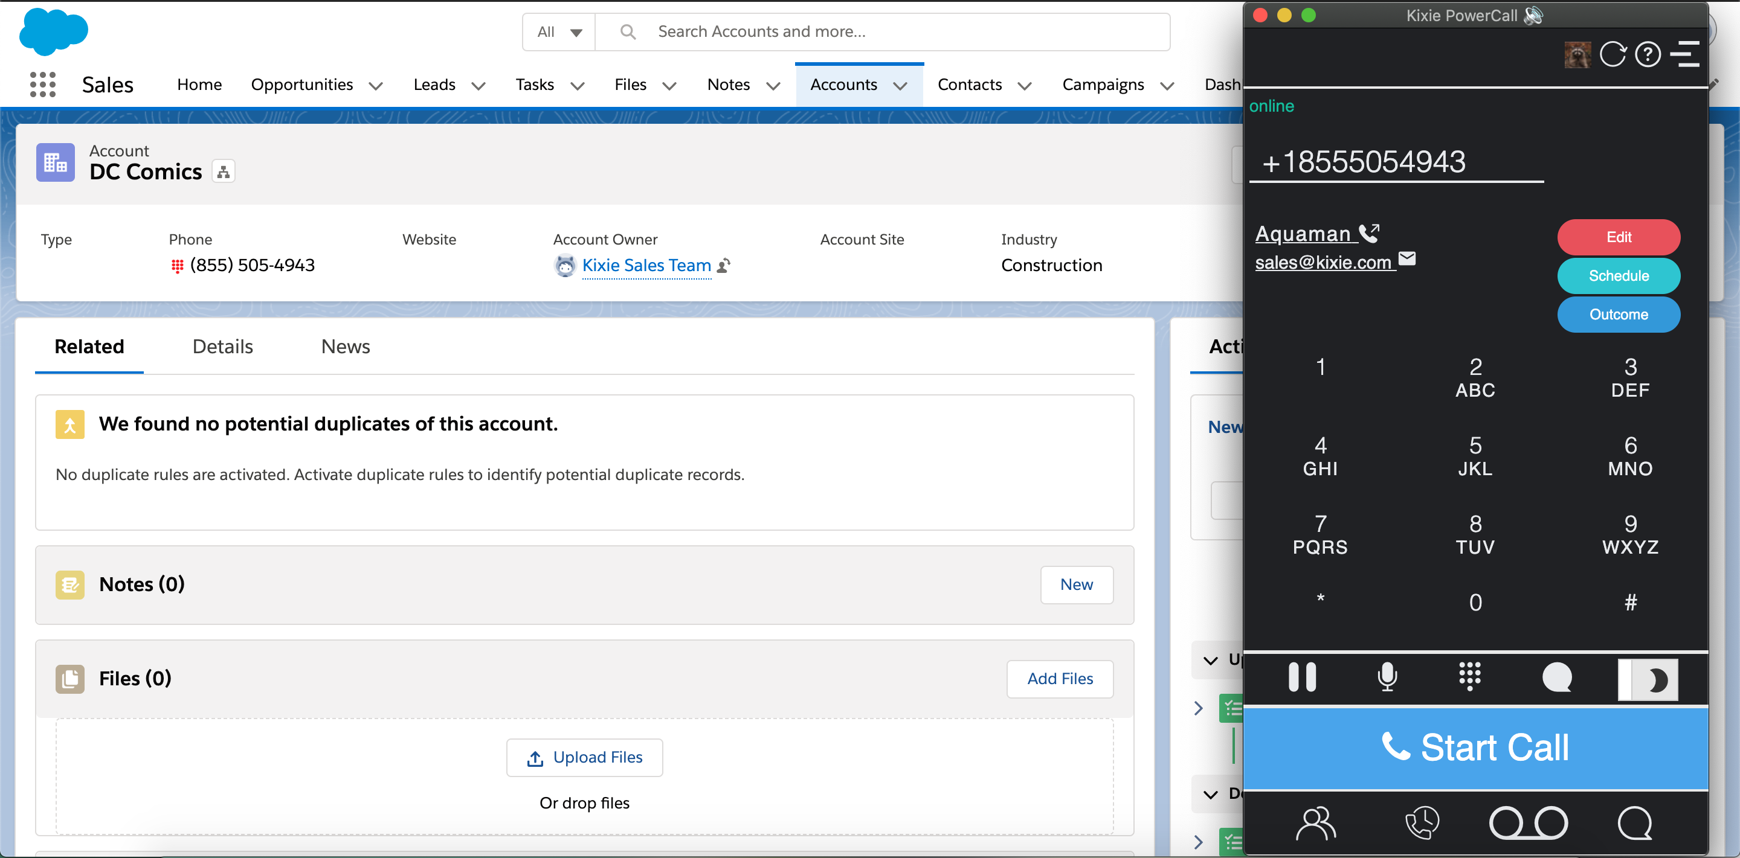This screenshot has height=858, width=1740.
Task: Expand the Contacts nav dropdown chevron
Action: point(1025,86)
